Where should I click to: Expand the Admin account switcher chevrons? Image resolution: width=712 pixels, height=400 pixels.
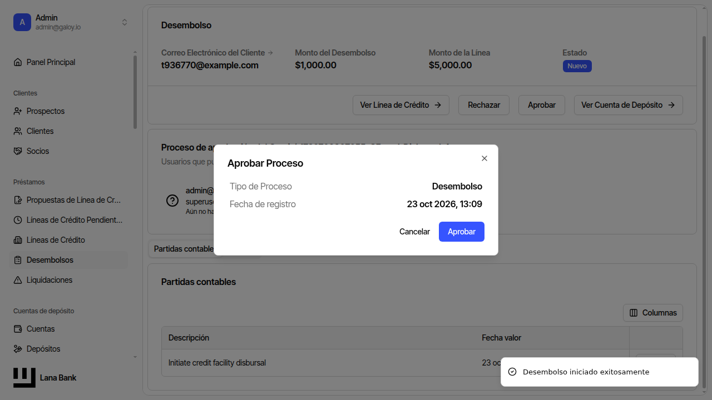[125, 22]
